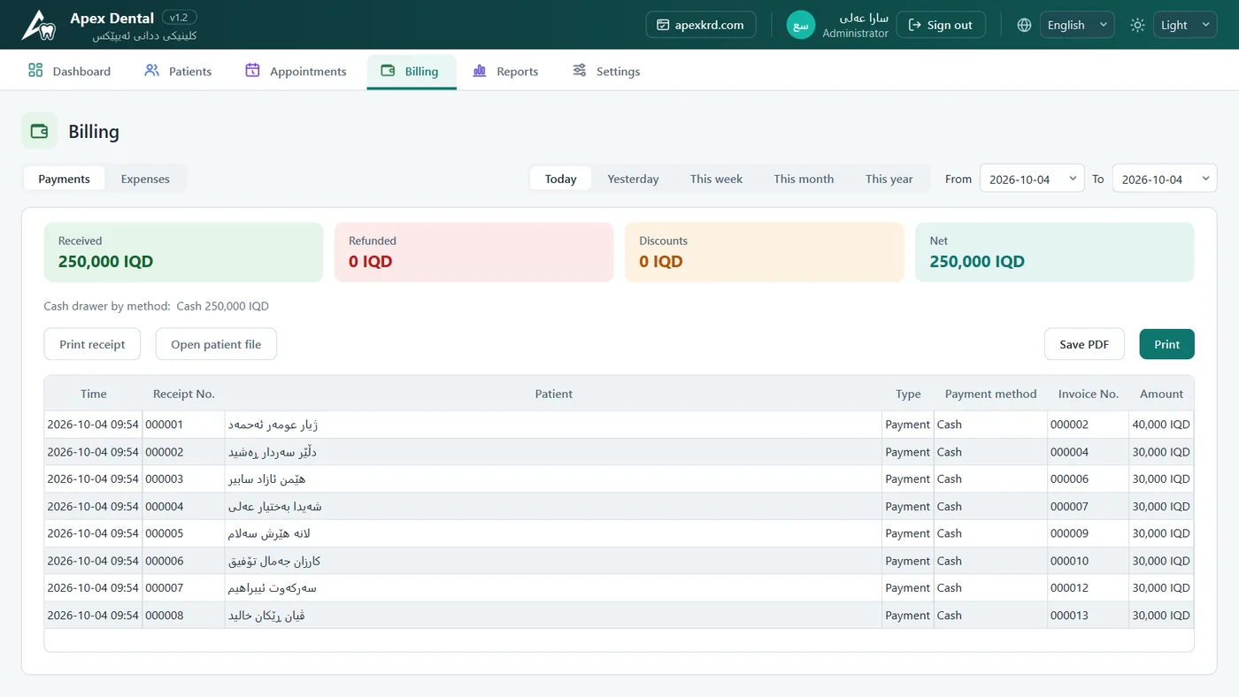Switch to the Billing tab
Screen dimensions: 1239x697
click(x=412, y=71)
